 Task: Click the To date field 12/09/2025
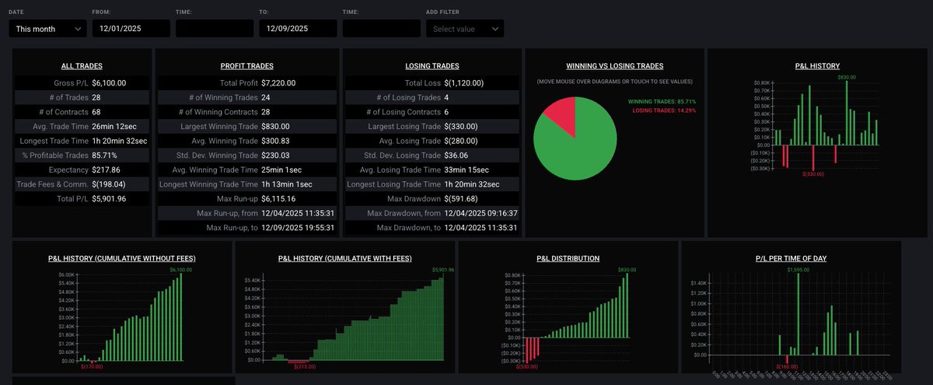tap(298, 29)
